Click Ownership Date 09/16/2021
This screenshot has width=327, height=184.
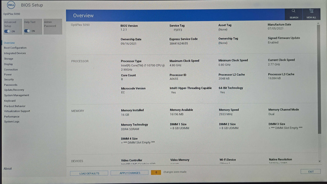click(129, 44)
